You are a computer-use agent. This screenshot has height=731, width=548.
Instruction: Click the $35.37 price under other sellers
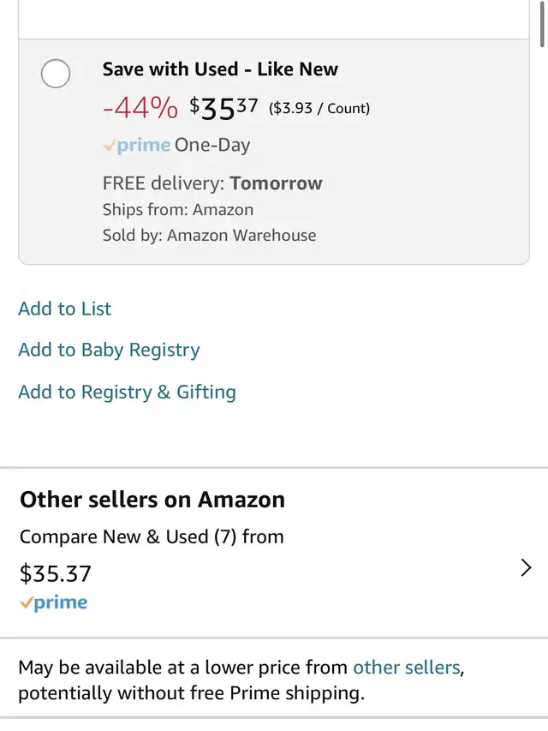pyautogui.click(x=56, y=573)
